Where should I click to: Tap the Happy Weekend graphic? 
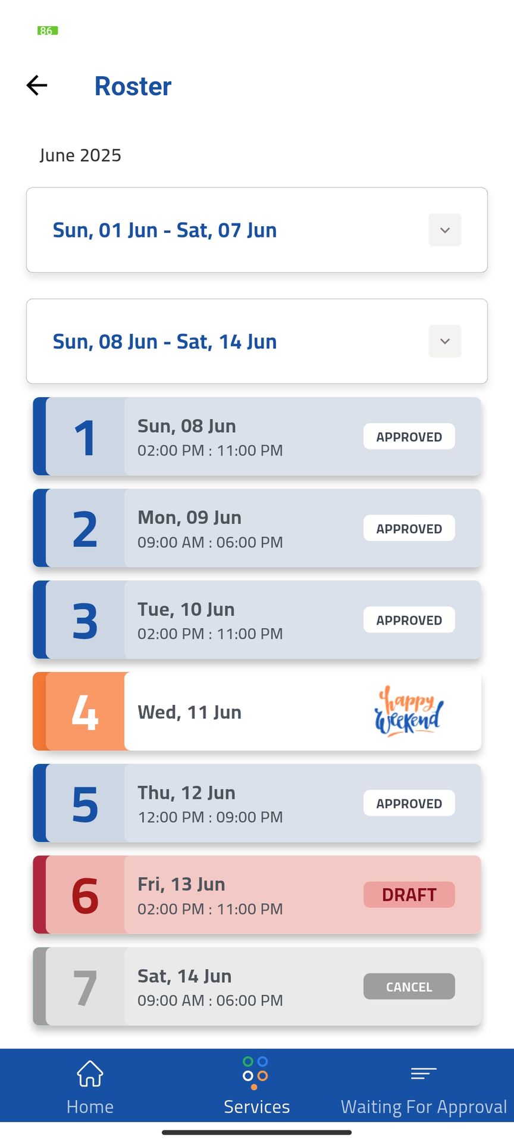409,711
